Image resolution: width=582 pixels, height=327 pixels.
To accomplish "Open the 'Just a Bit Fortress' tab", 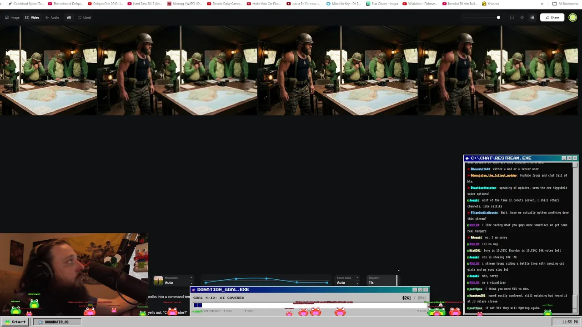I will tap(304, 4).
